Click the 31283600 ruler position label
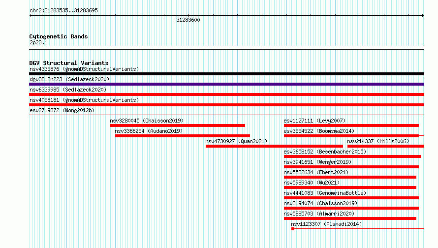Viewport: 438px width, 248px height. point(188,20)
